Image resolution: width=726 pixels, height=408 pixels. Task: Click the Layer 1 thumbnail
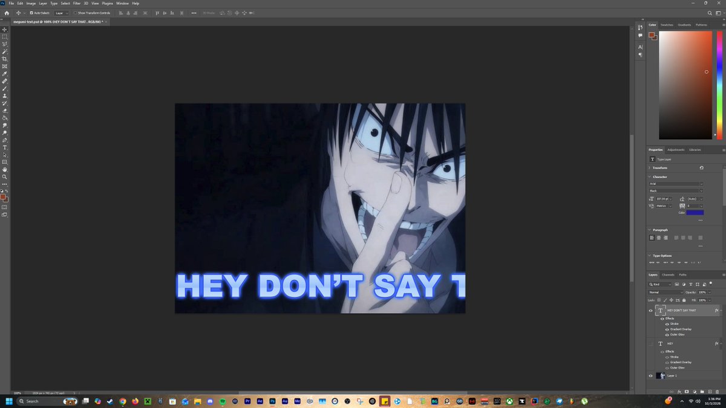coord(660,376)
